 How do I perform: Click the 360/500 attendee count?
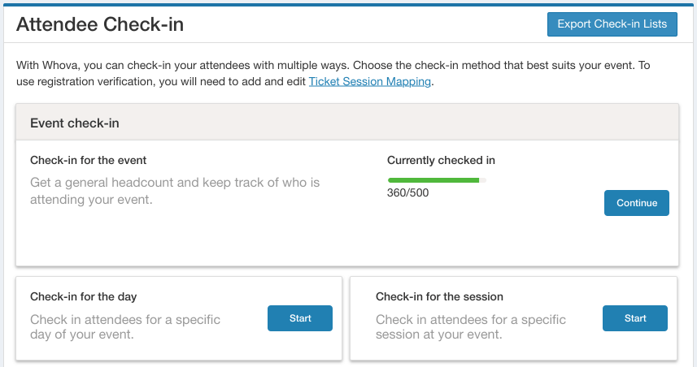(x=407, y=193)
